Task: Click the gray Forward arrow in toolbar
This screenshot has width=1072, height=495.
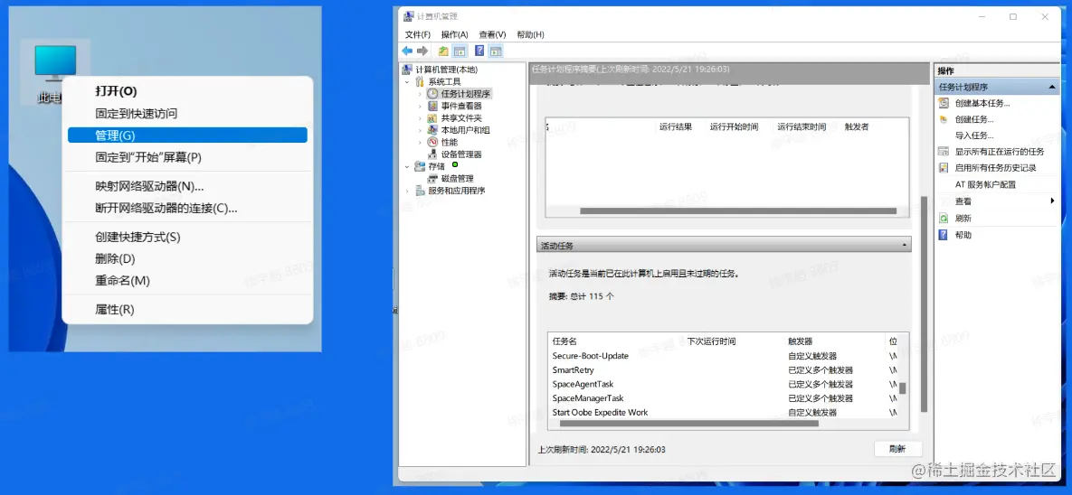Action: click(x=422, y=51)
